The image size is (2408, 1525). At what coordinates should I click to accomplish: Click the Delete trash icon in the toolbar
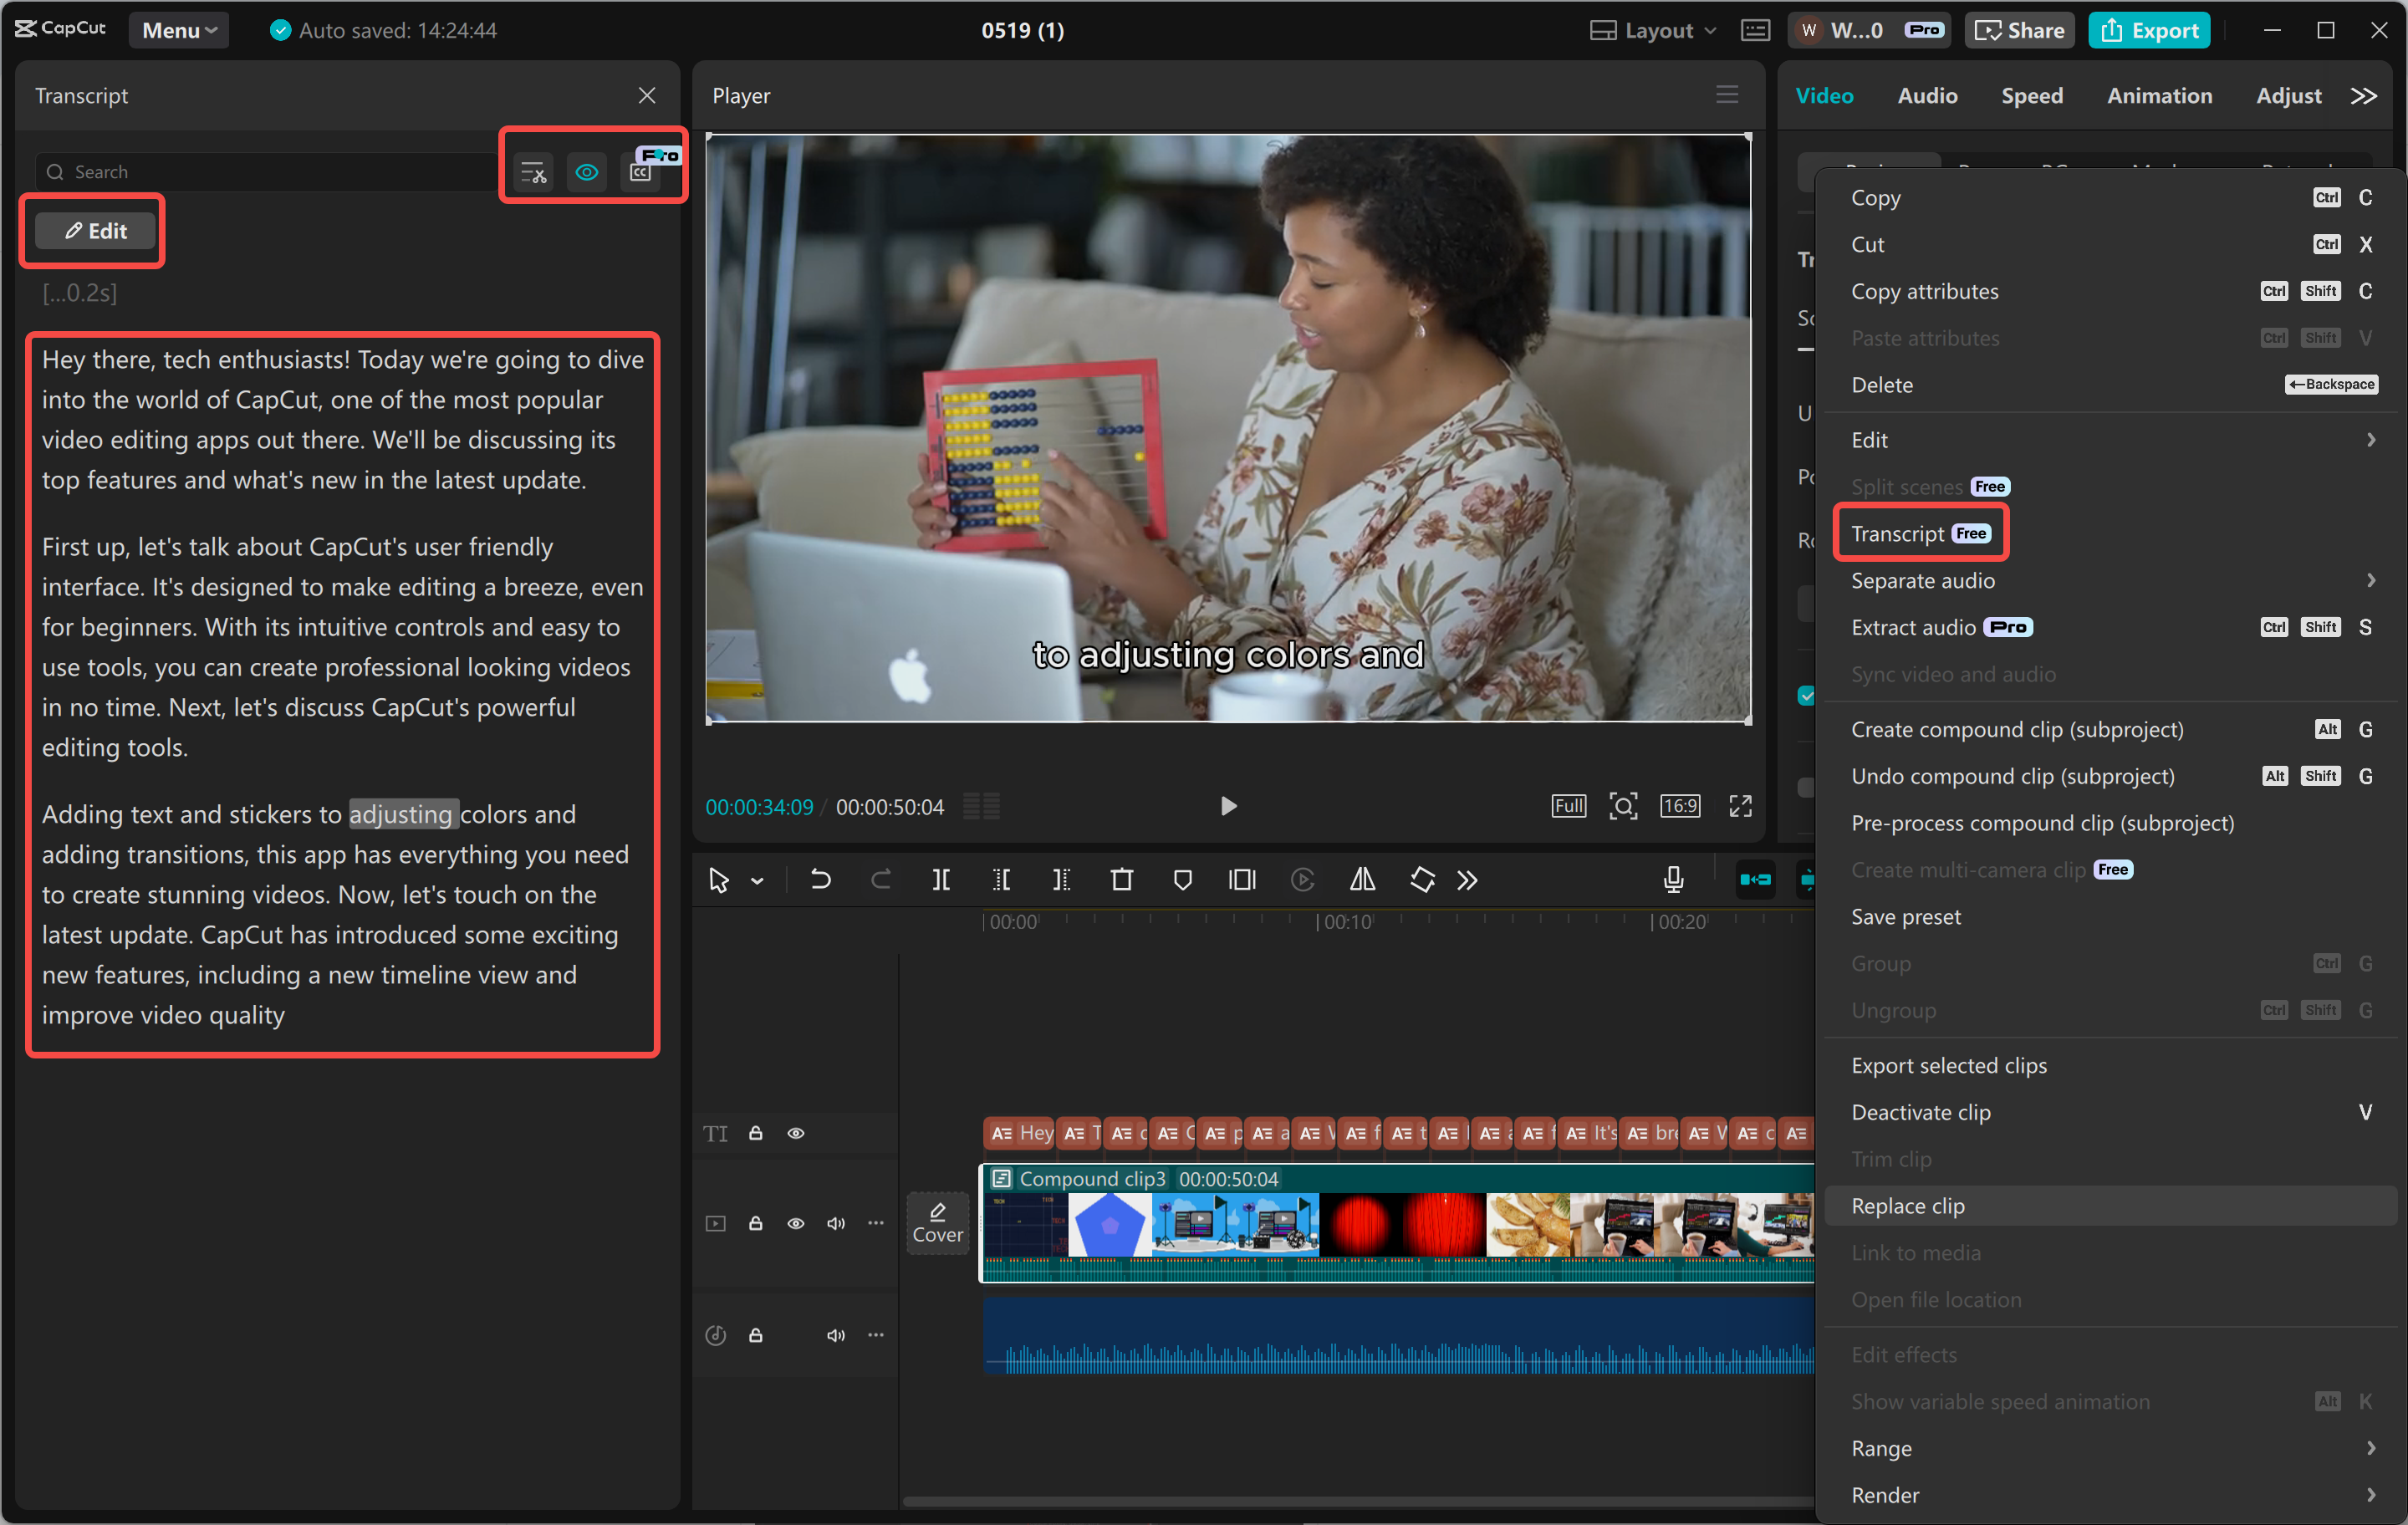(1122, 880)
